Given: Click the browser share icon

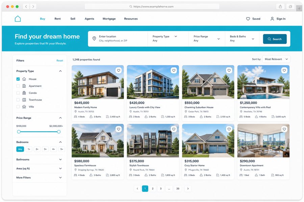Looking at the screenshot, I should click(280, 7).
